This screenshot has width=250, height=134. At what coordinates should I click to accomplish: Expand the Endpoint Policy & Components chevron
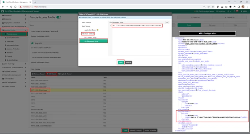(x=26, y=27)
